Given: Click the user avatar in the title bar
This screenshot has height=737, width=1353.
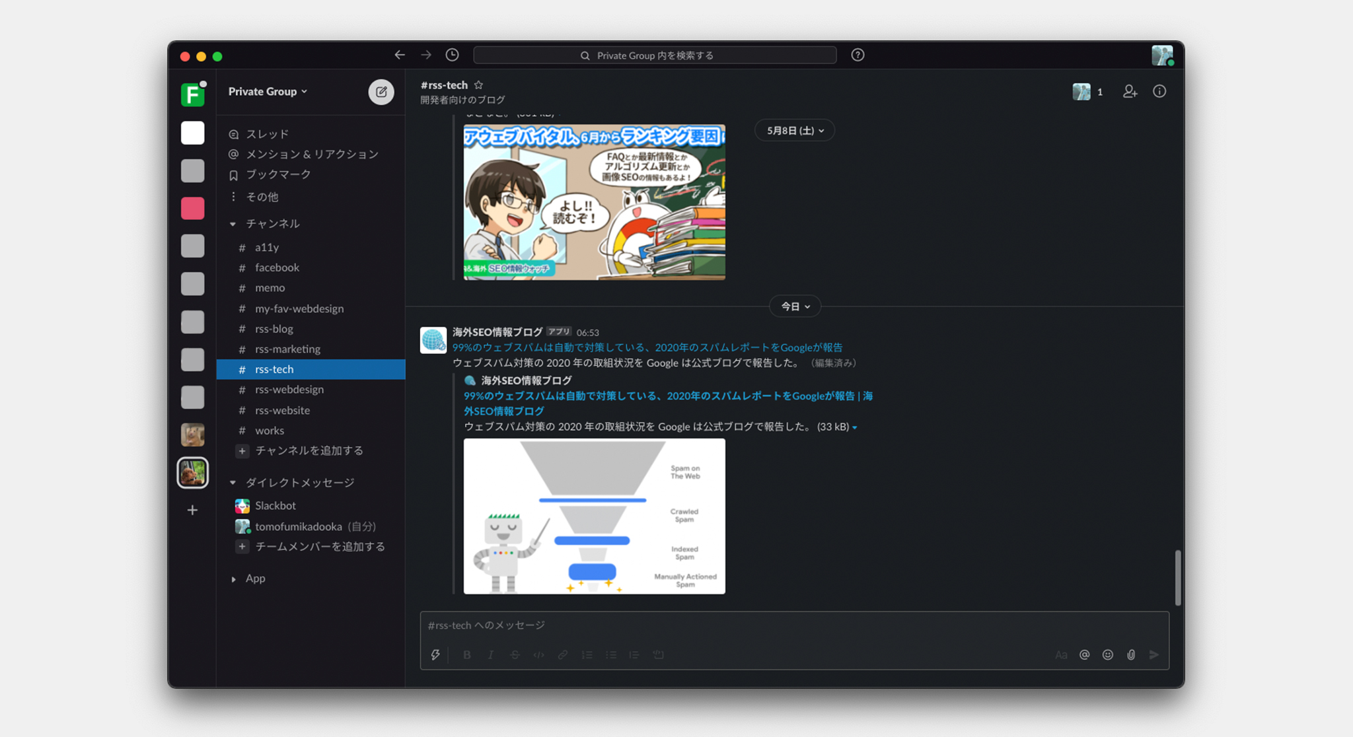Looking at the screenshot, I should (1162, 55).
